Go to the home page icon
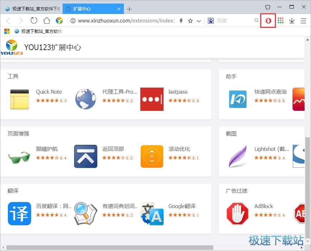This screenshot has width=311, height=251. (47, 20)
